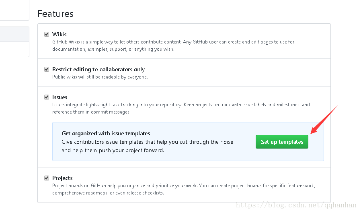Viewport: 361px width, 213px height.
Task: Select the blank sidebar item above the highlighted one
Action: (14, 12)
